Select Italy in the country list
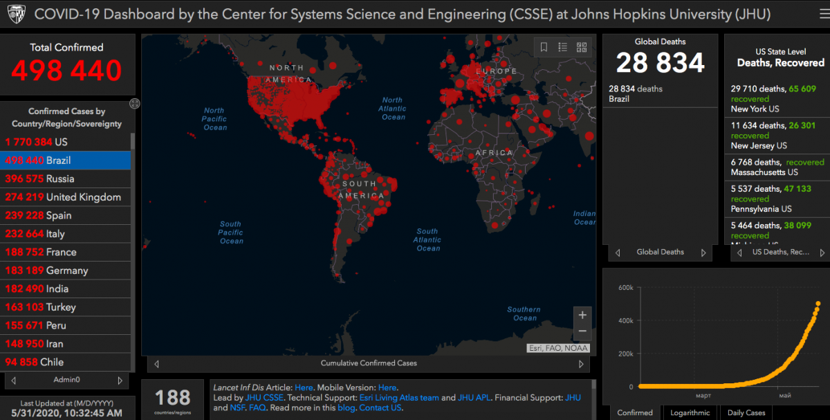Viewport: 830px width, 420px height. click(65, 234)
